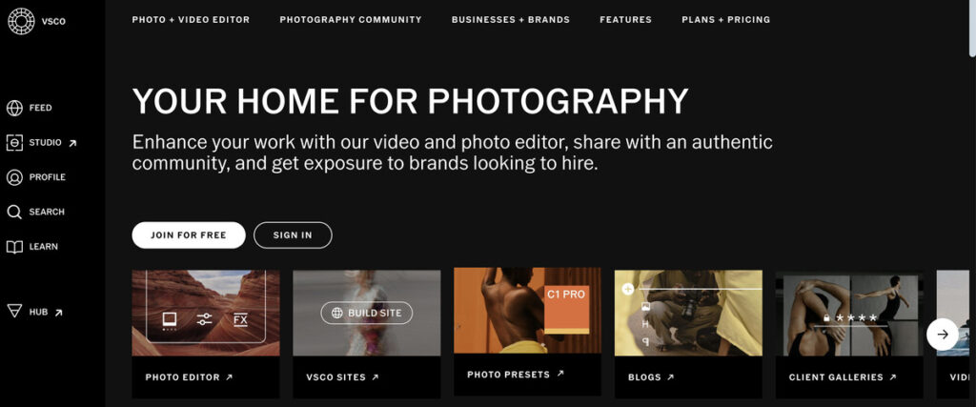Open the Profile person icon

14,177
